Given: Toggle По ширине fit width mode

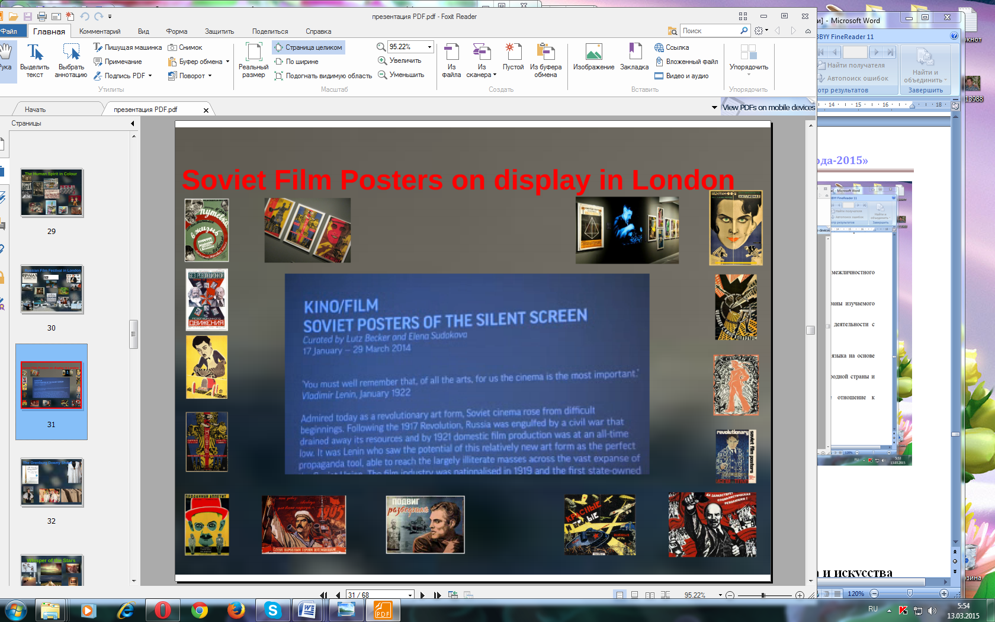Looking at the screenshot, I should (296, 62).
